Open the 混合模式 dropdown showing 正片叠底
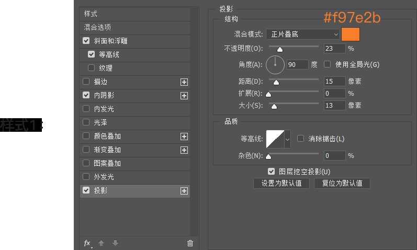Image resolution: width=417 pixels, height=250 pixels. (303, 35)
